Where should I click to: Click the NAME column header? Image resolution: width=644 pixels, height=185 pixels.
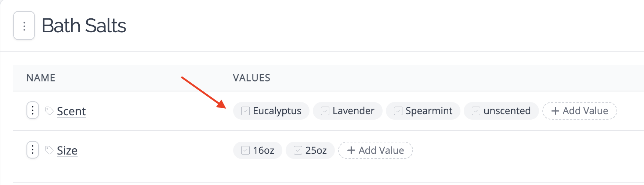41,78
